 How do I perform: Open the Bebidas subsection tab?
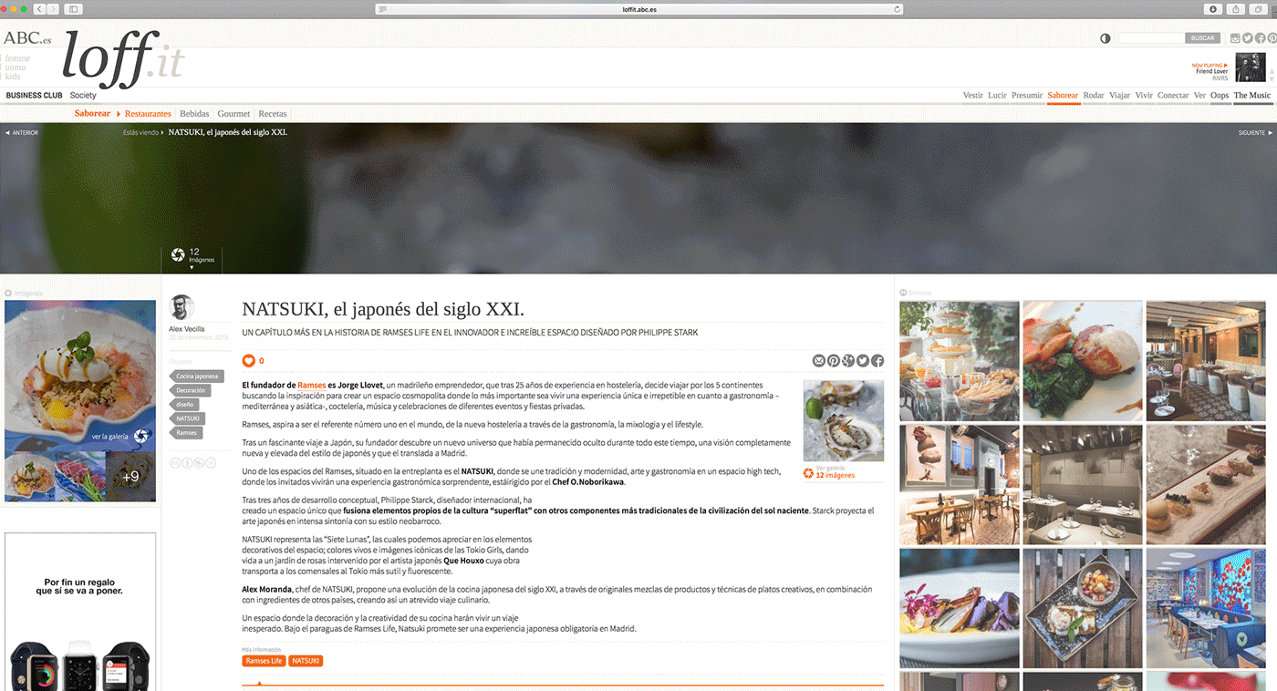[x=194, y=114]
